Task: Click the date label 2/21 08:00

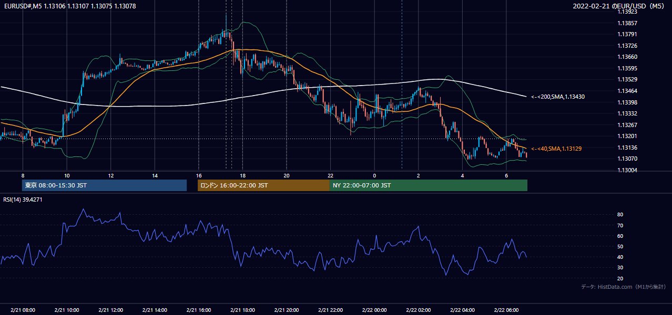Action: coord(23,310)
